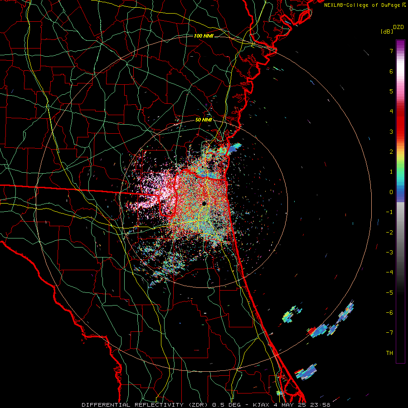Select the 1 value on color scale
Screen dimensions: 408x408
[391, 171]
